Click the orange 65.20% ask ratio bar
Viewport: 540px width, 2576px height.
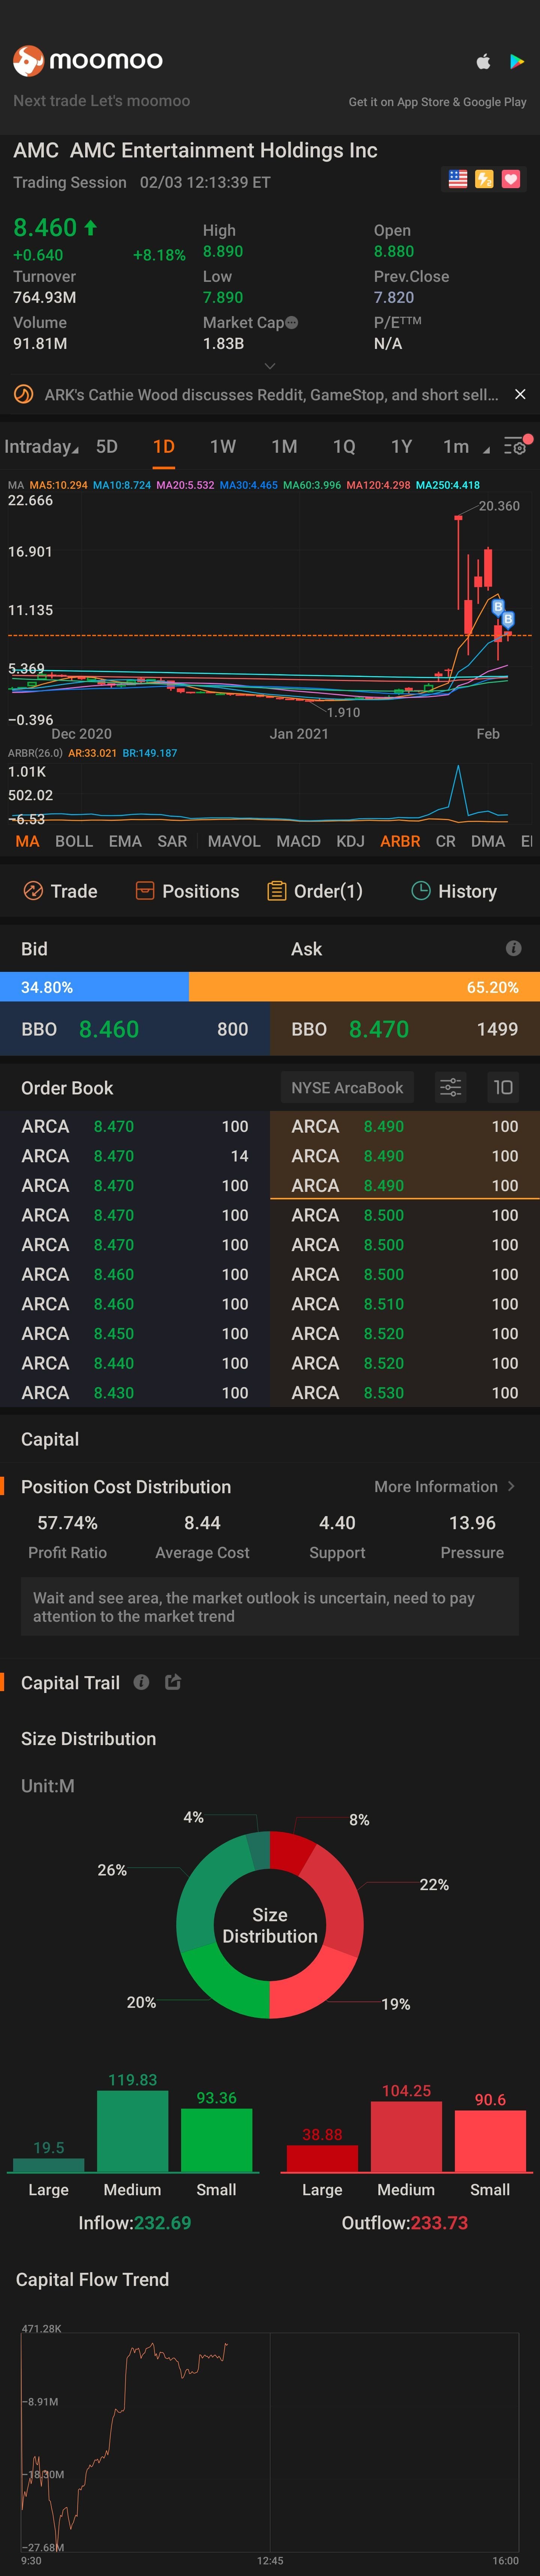364,987
